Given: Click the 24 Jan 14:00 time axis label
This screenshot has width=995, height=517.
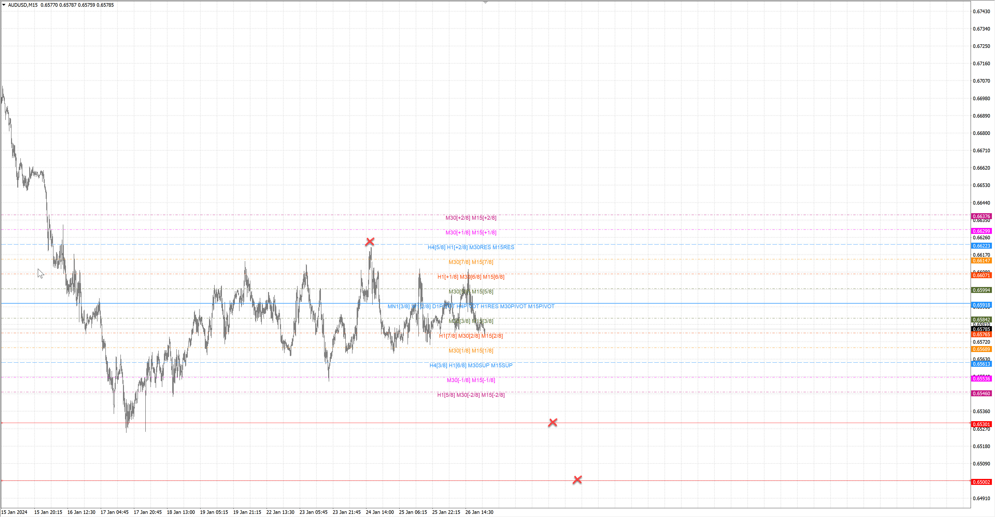Looking at the screenshot, I should pyautogui.click(x=380, y=512).
